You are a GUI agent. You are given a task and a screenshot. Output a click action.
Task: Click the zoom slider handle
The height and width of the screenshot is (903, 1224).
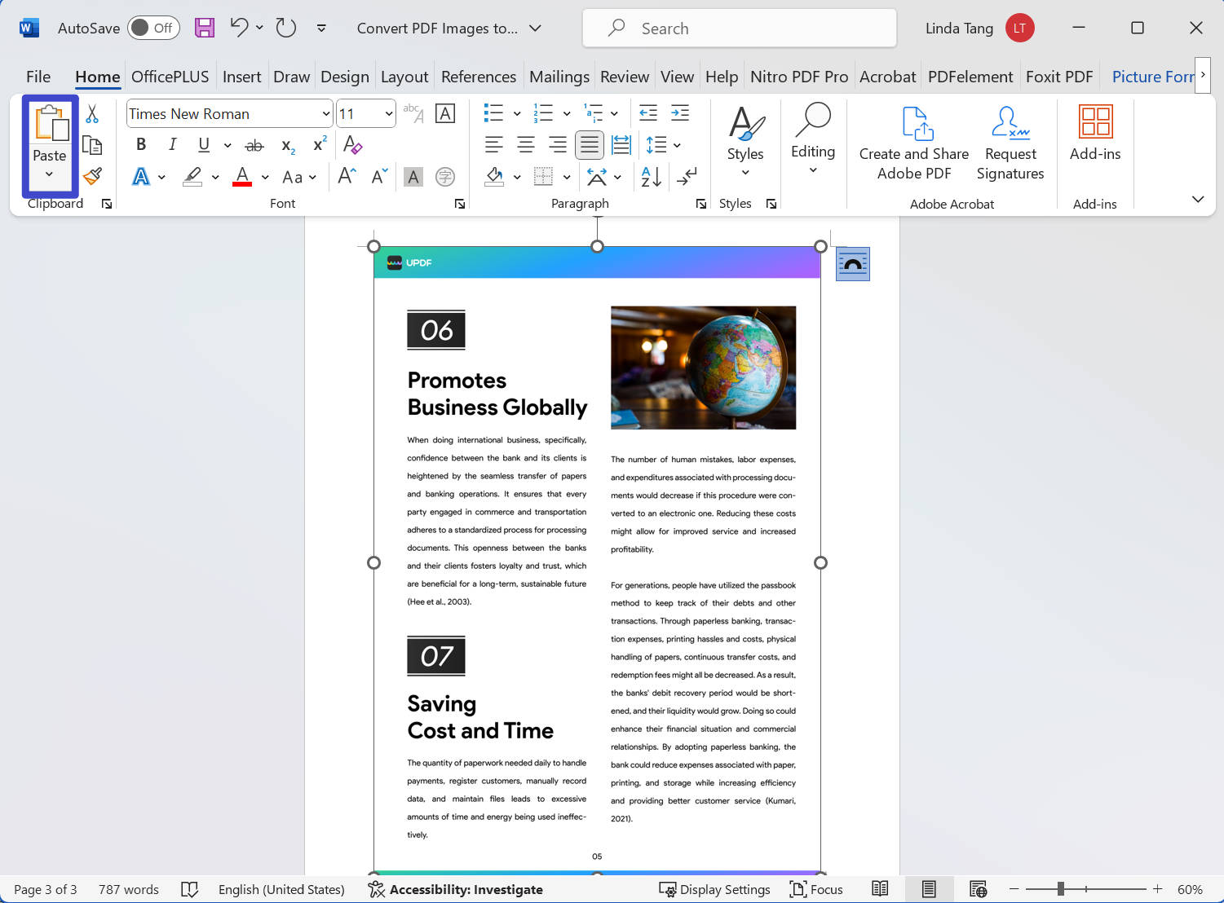(1060, 889)
